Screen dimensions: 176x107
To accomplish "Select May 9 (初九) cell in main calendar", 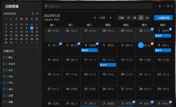I will (x=53, y=64).
